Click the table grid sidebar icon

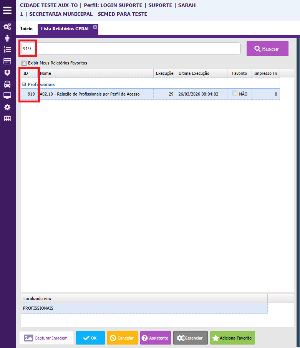coord(7,119)
